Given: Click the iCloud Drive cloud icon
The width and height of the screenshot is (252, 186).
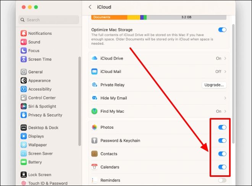Looking at the screenshot, I should coord(94,58).
